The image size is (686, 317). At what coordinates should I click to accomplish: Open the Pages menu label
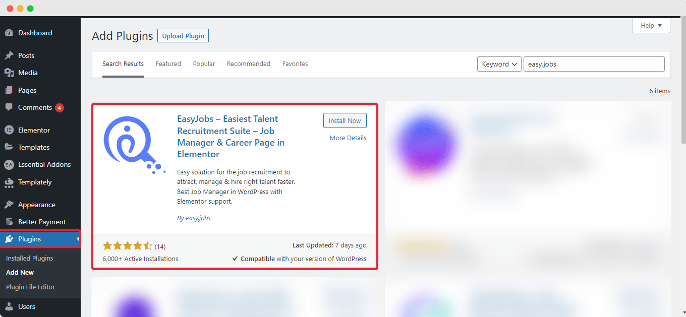tap(27, 90)
